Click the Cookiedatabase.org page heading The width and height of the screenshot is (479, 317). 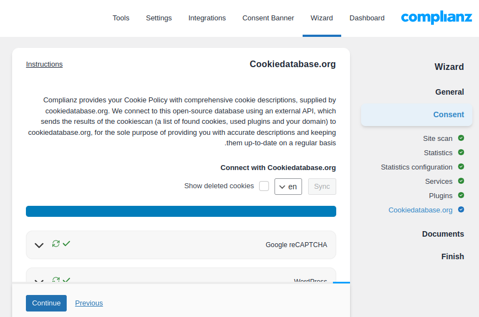click(x=293, y=64)
